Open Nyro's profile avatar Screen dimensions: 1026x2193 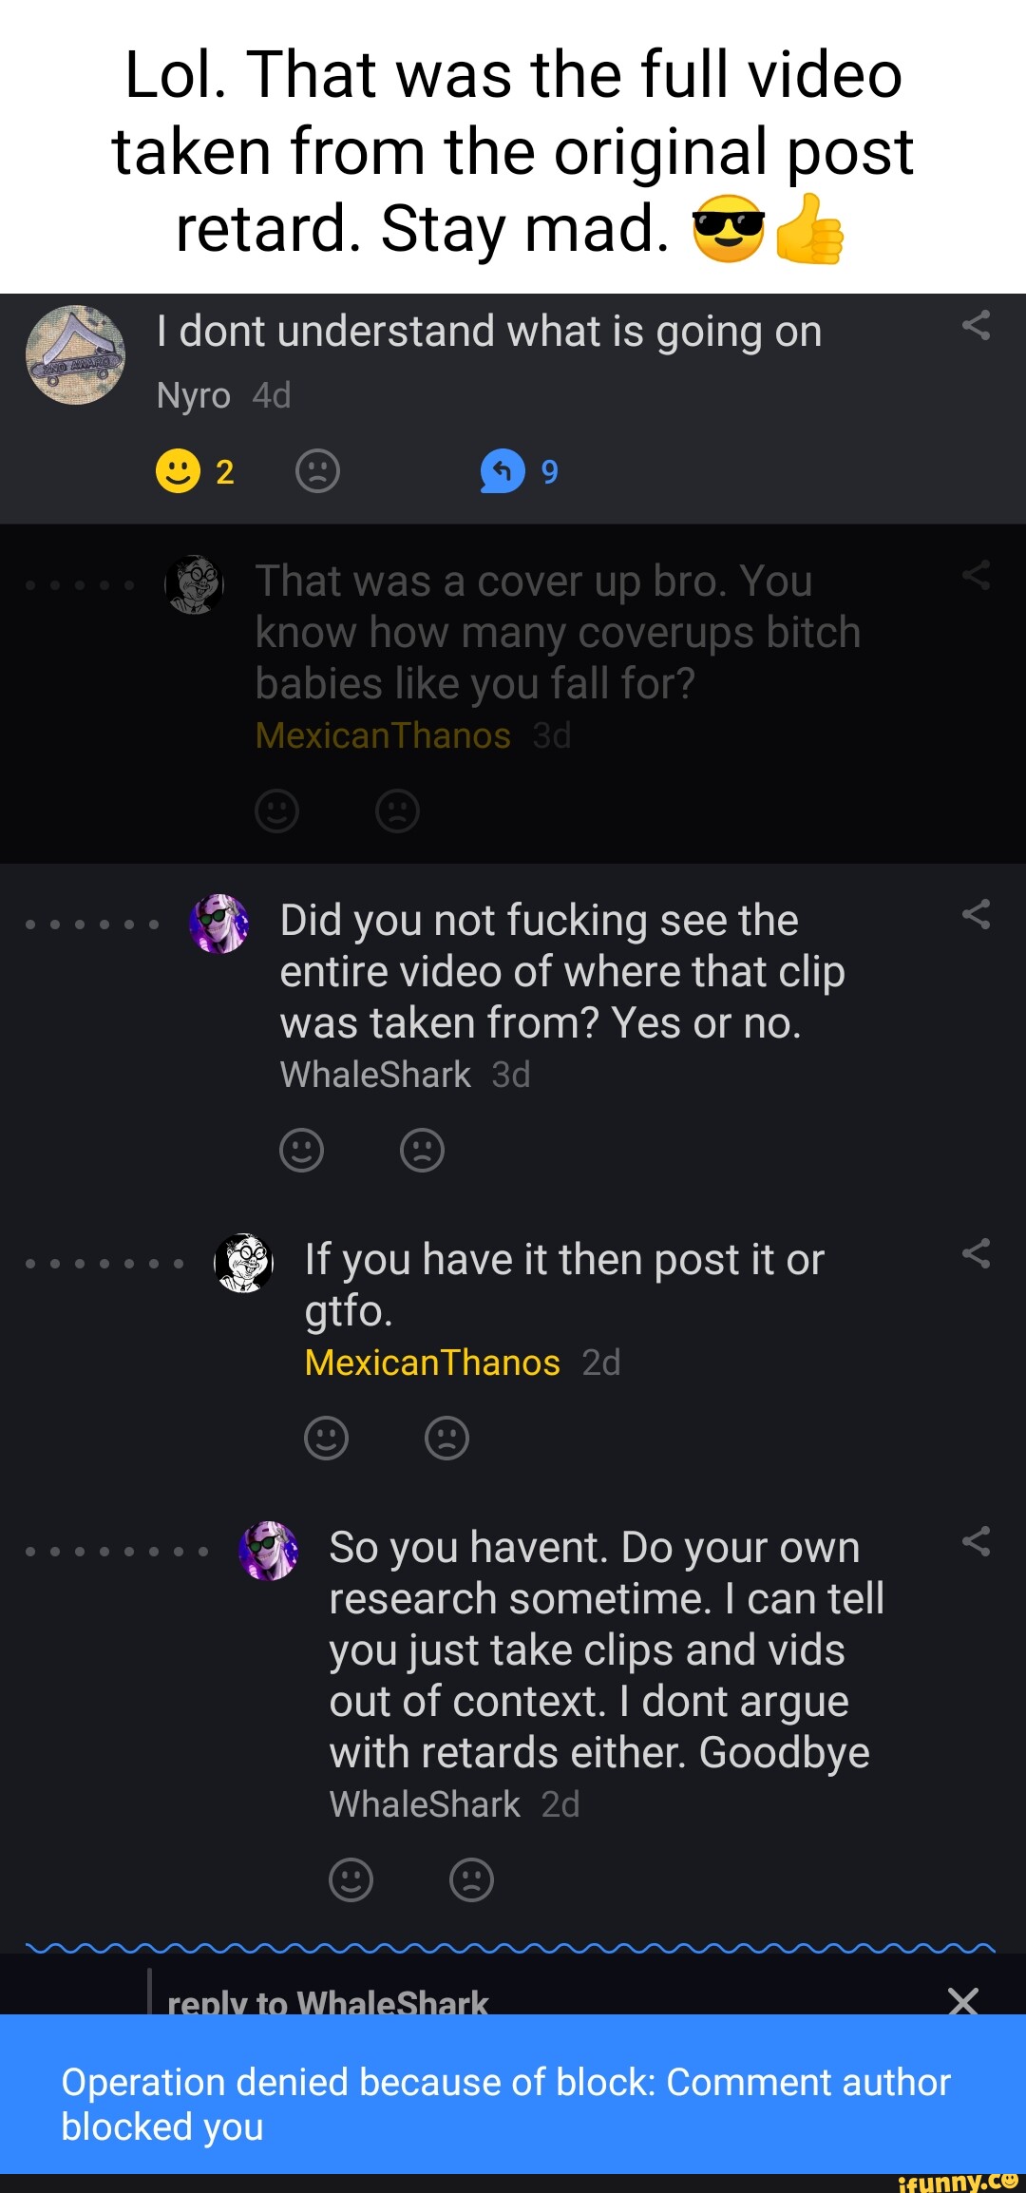(73, 356)
